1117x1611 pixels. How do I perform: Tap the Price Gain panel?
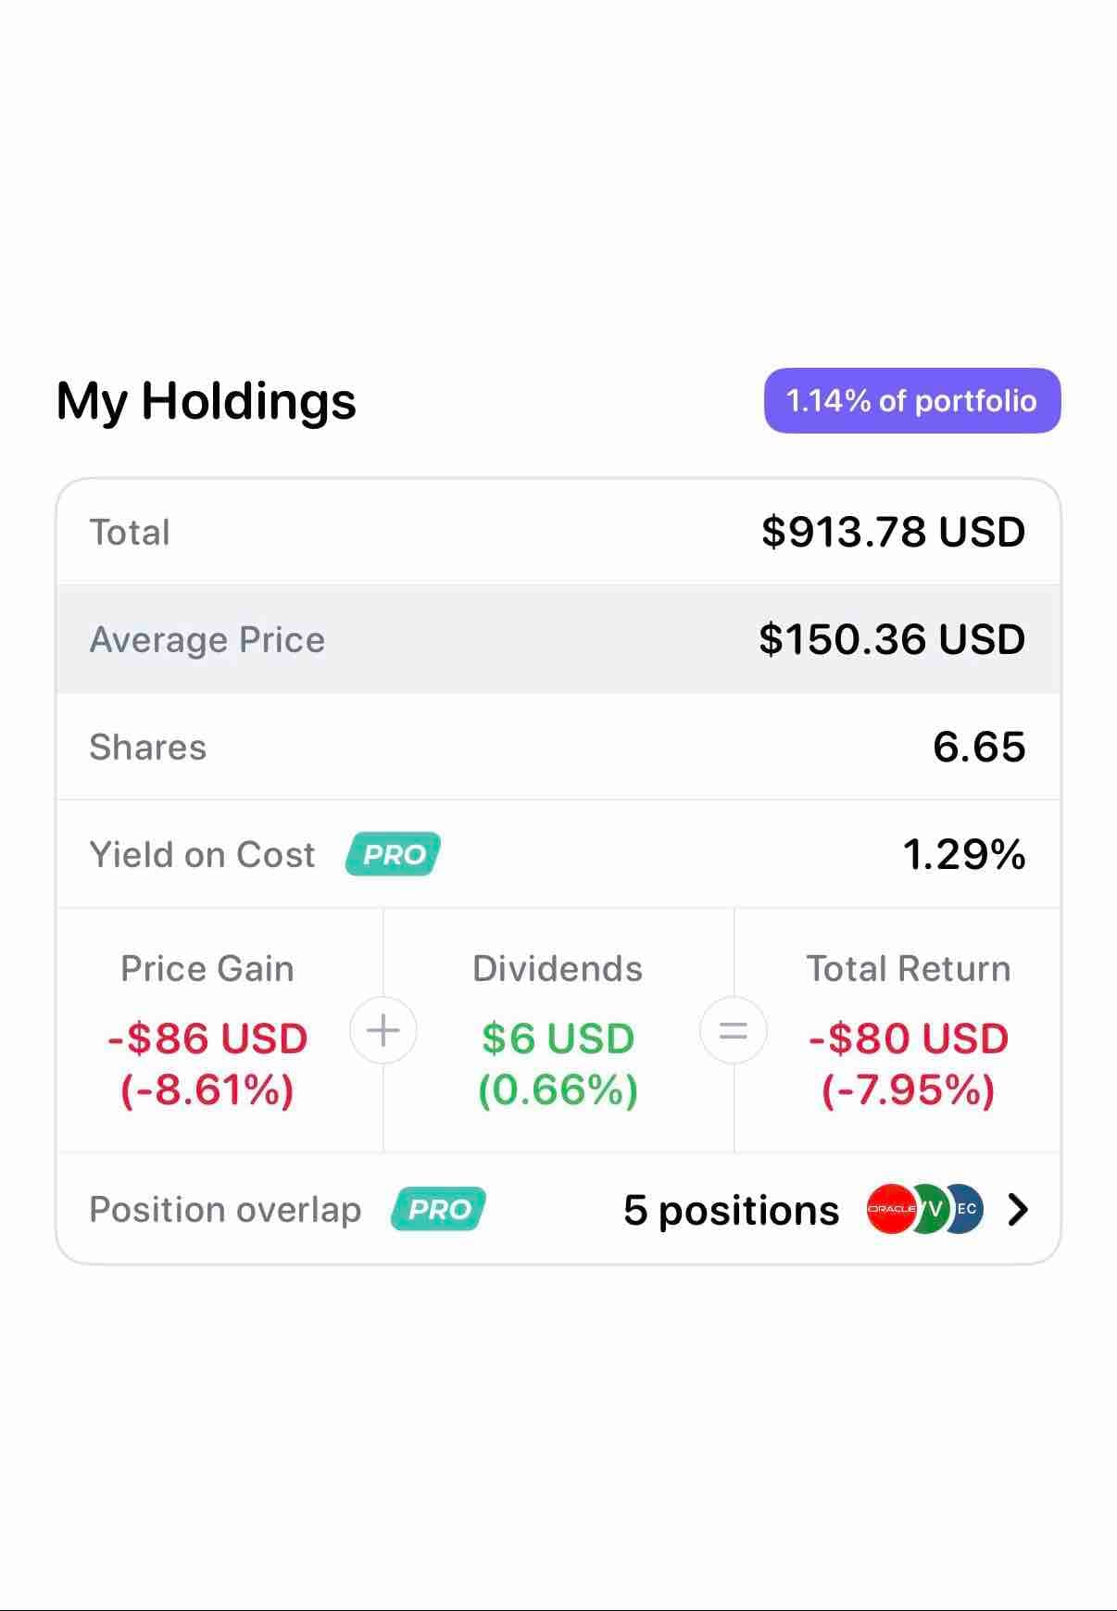coord(207,1030)
